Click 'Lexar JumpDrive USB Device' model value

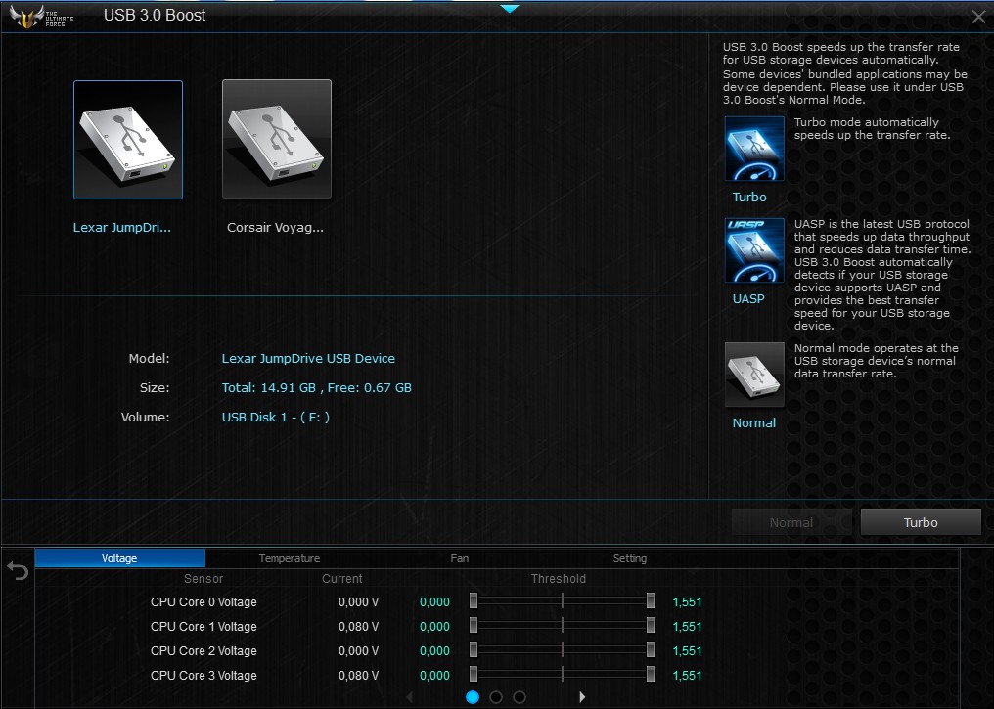[308, 358]
